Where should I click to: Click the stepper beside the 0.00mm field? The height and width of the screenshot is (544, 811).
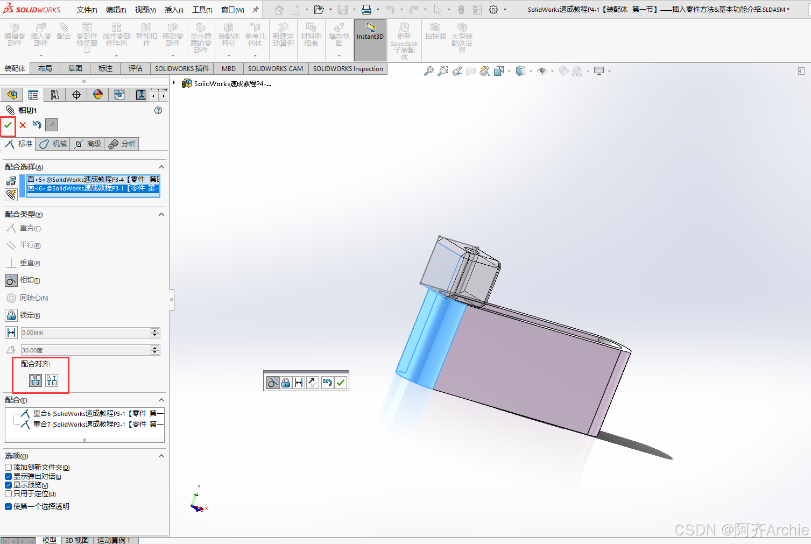point(155,333)
